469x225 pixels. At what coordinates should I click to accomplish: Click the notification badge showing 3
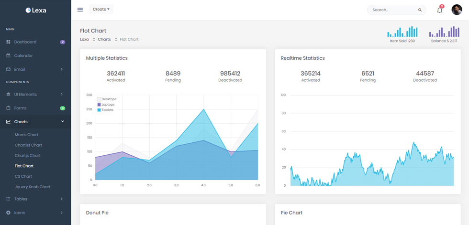click(x=442, y=6)
